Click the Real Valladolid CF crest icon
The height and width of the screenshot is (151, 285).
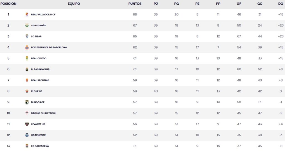(x=27, y=14)
